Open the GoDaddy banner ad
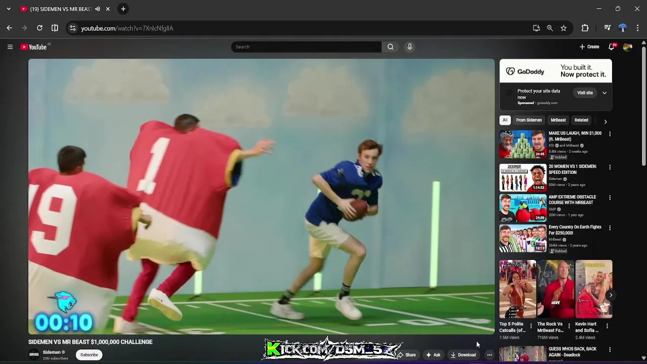Screen dimensions: 647x364 (556, 71)
